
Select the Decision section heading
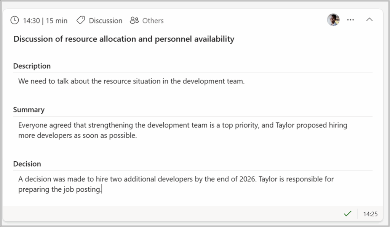27,164
